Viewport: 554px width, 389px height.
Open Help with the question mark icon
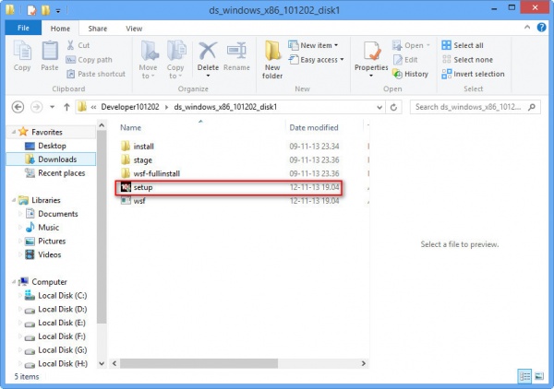[542, 27]
